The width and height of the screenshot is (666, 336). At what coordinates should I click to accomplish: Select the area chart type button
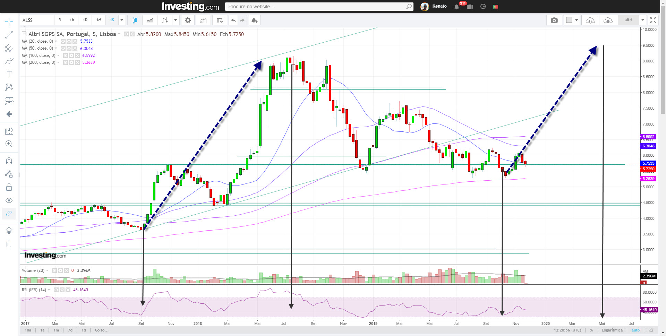(150, 20)
